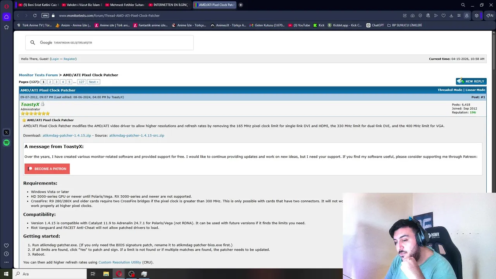496x279 pixels.
Task: Click the Register link
Action: 69,59
